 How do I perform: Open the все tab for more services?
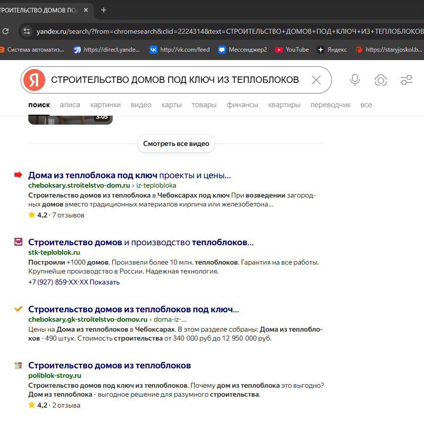coord(366,105)
